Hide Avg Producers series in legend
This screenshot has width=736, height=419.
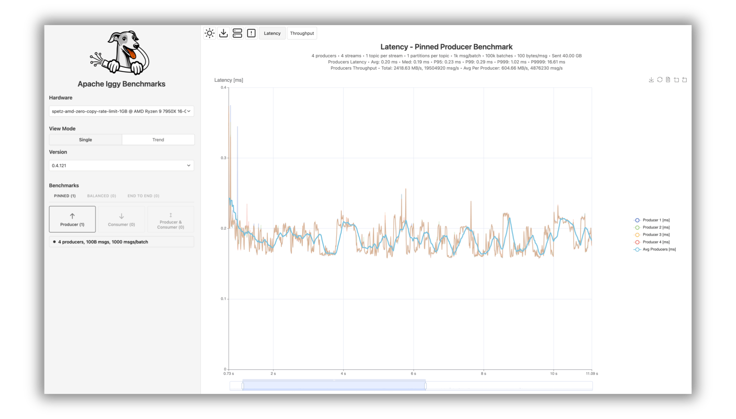click(x=659, y=250)
